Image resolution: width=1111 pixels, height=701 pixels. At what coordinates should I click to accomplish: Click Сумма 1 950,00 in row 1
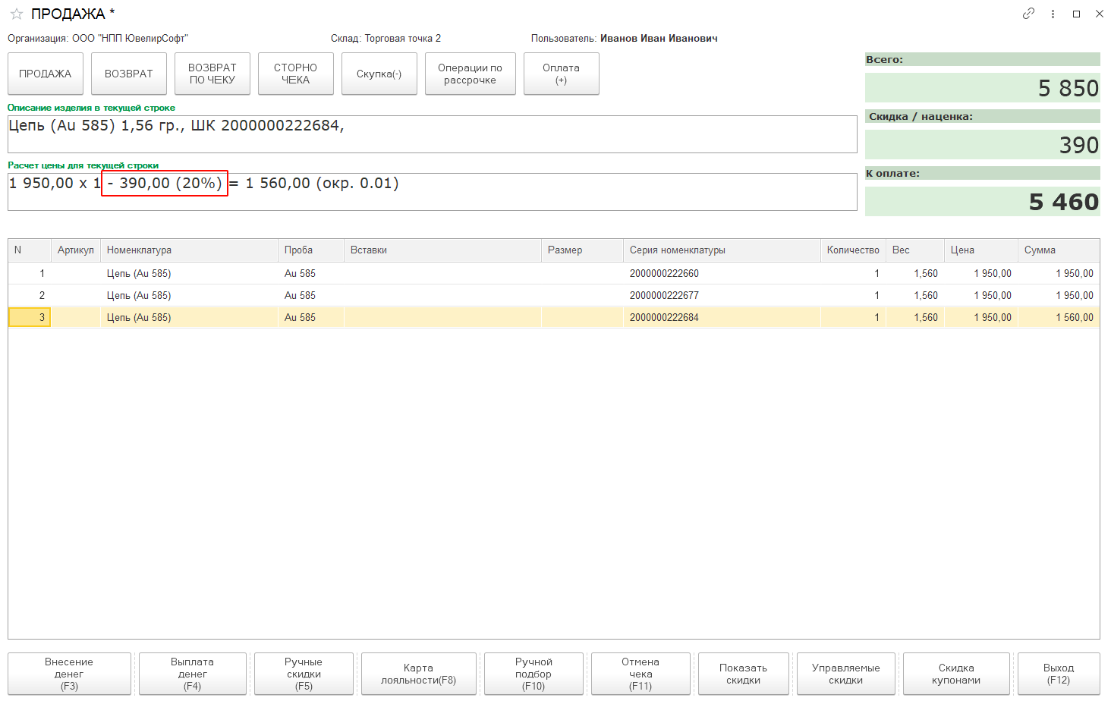(x=1059, y=274)
